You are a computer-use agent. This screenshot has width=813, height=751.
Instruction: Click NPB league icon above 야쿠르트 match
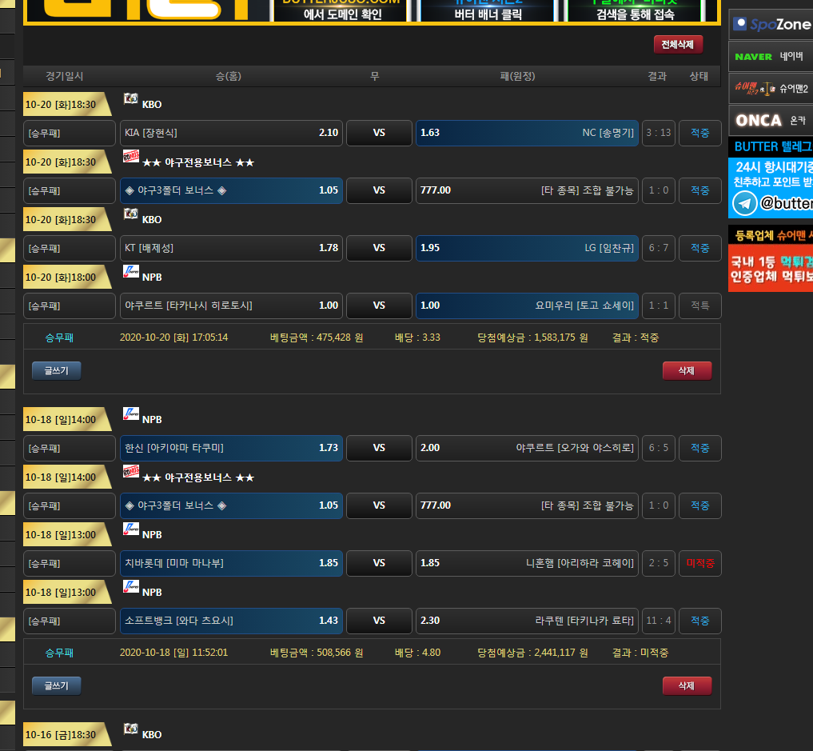[x=131, y=272]
